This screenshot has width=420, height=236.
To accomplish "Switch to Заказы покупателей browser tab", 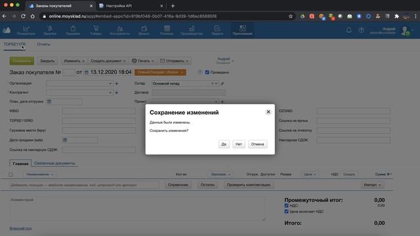I will click(61, 6).
